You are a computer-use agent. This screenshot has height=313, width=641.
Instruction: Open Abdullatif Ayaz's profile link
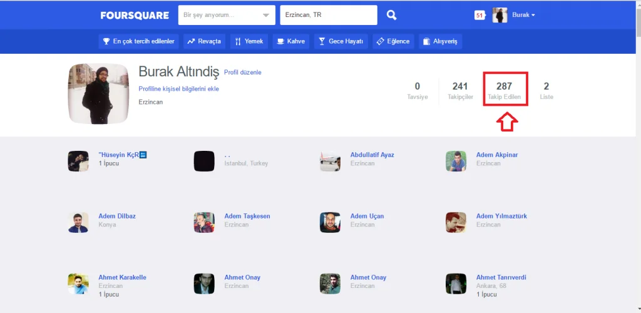(x=372, y=155)
